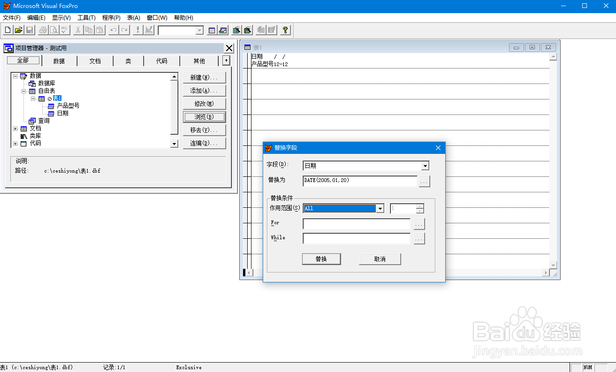Open the expression builder beside 替换为 field
Screen dimensions: 616x372
(x=424, y=181)
